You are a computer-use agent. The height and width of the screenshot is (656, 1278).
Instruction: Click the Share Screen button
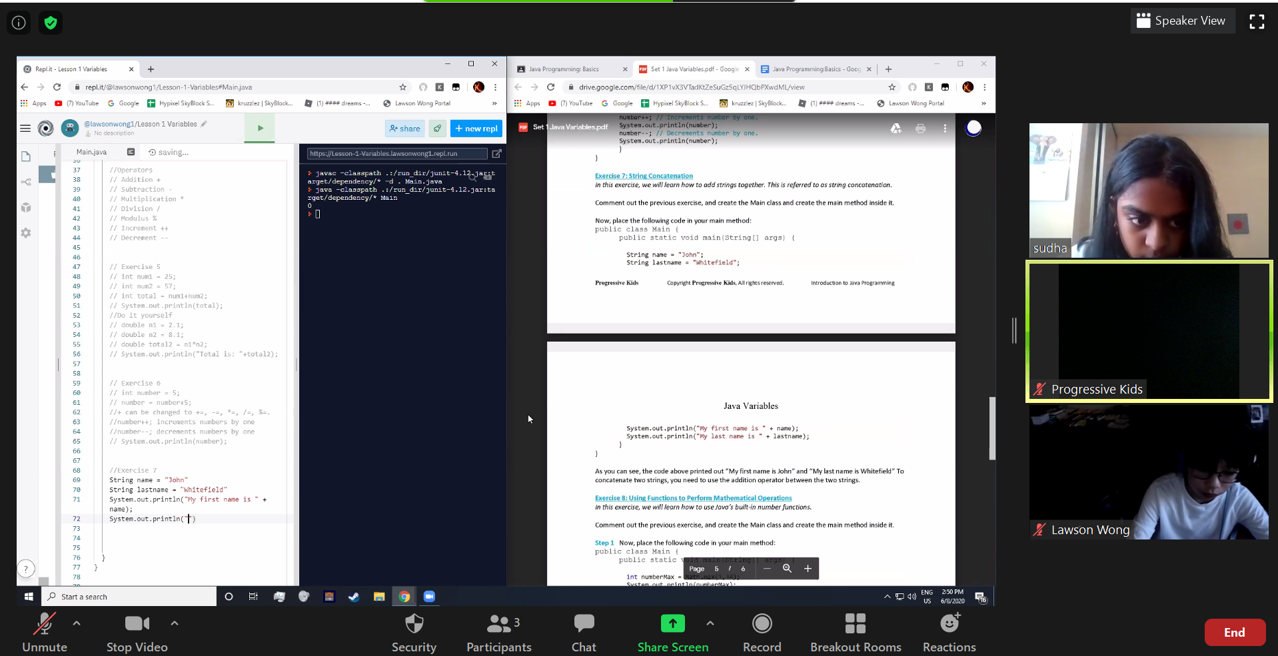672,633
